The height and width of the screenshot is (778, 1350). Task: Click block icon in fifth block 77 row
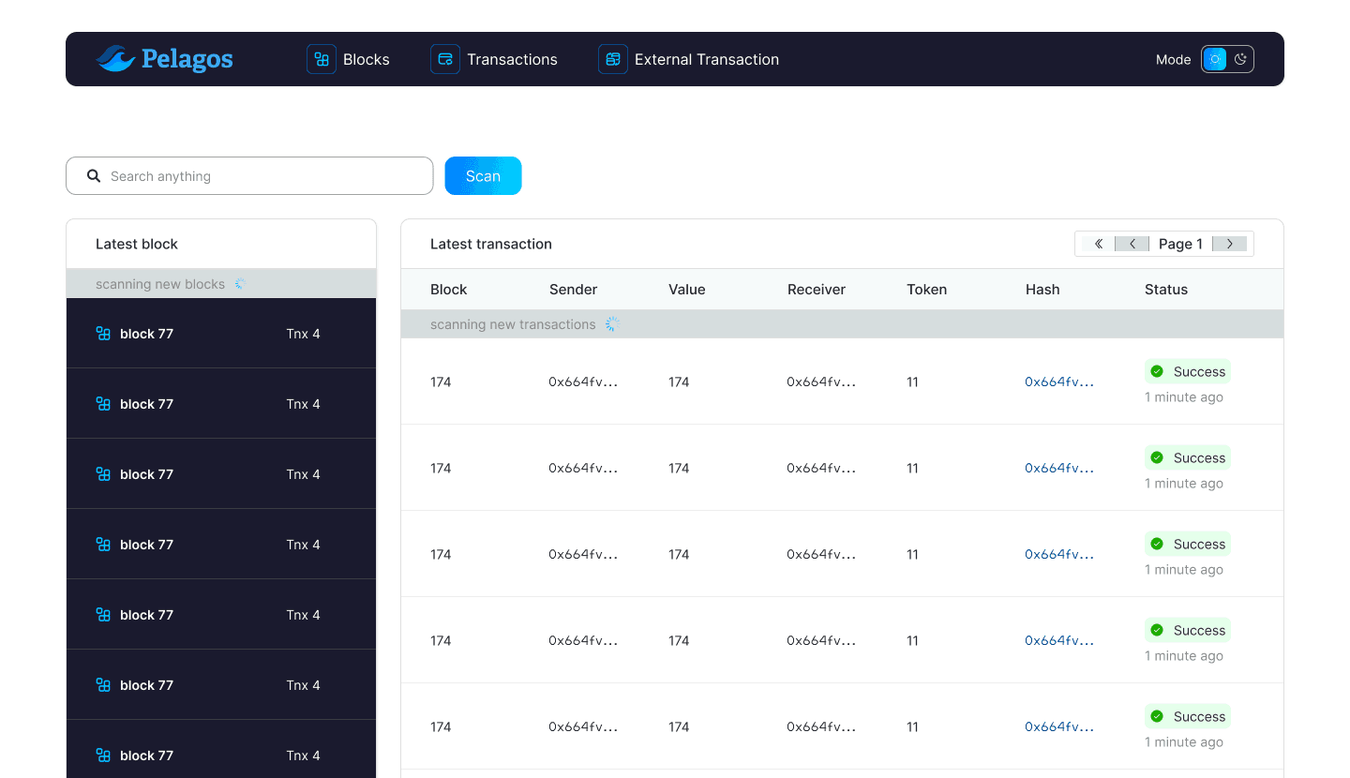click(103, 615)
